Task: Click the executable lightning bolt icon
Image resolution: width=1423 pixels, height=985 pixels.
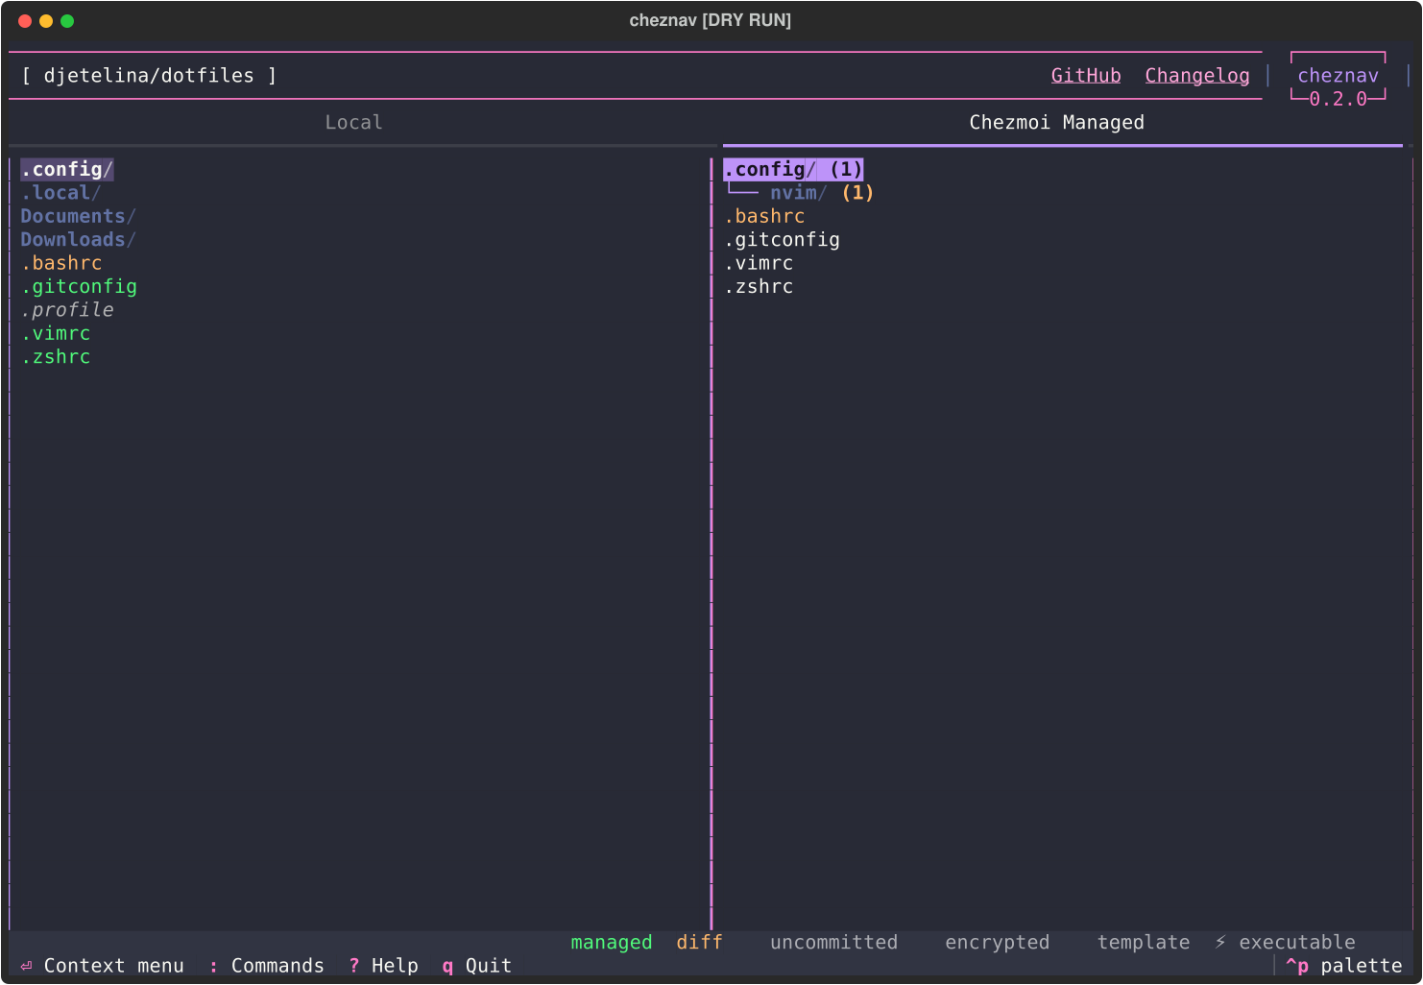Action: click(1220, 943)
